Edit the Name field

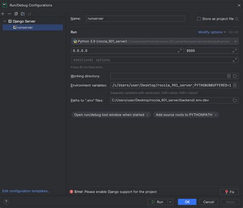136,18
